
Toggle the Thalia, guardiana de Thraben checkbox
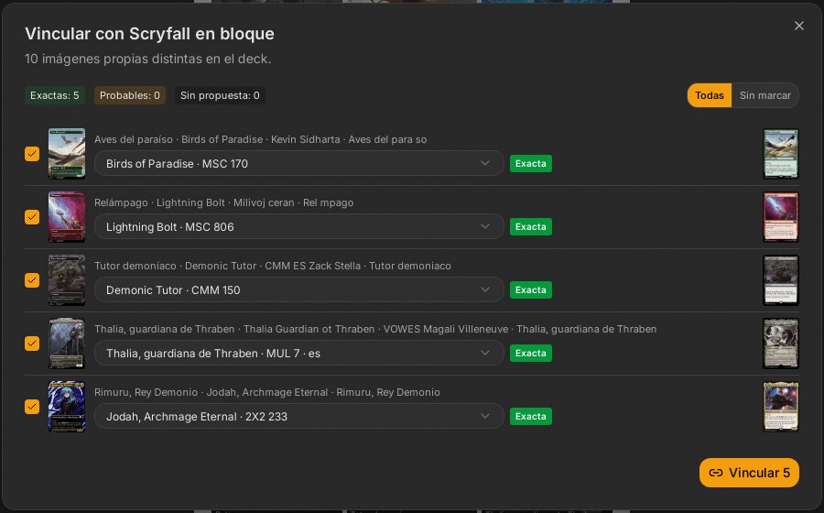coord(32,344)
